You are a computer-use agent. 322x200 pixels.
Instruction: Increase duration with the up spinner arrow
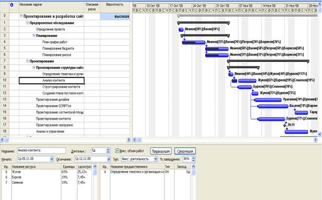108,149
